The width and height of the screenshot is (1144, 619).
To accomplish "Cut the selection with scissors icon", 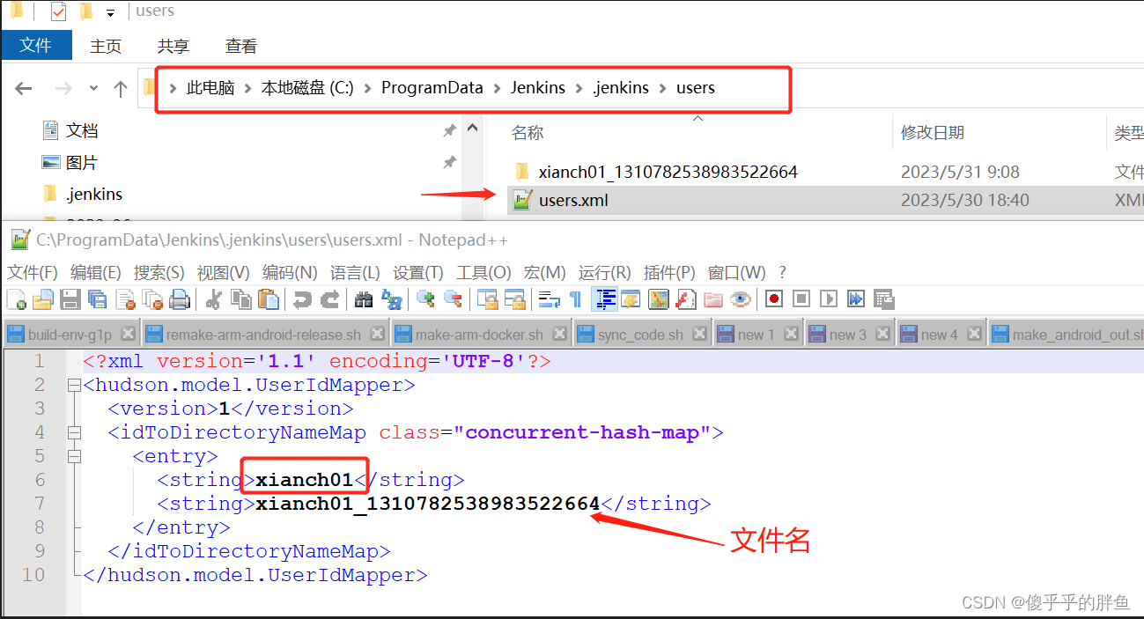I will tap(213, 299).
